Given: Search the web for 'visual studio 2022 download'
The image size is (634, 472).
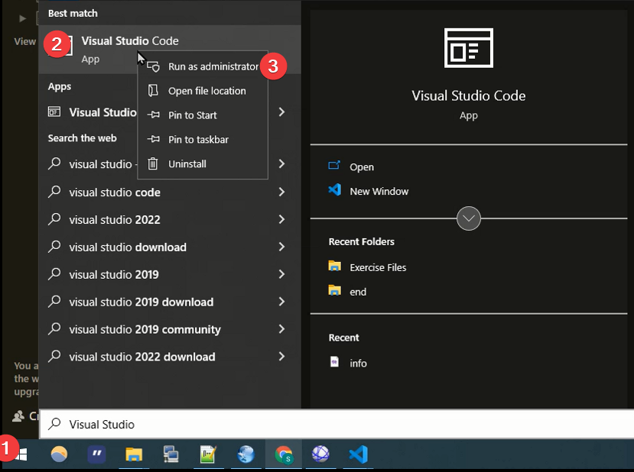Looking at the screenshot, I should coord(142,357).
